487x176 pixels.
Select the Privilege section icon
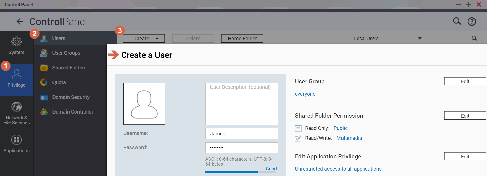[17, 74]
